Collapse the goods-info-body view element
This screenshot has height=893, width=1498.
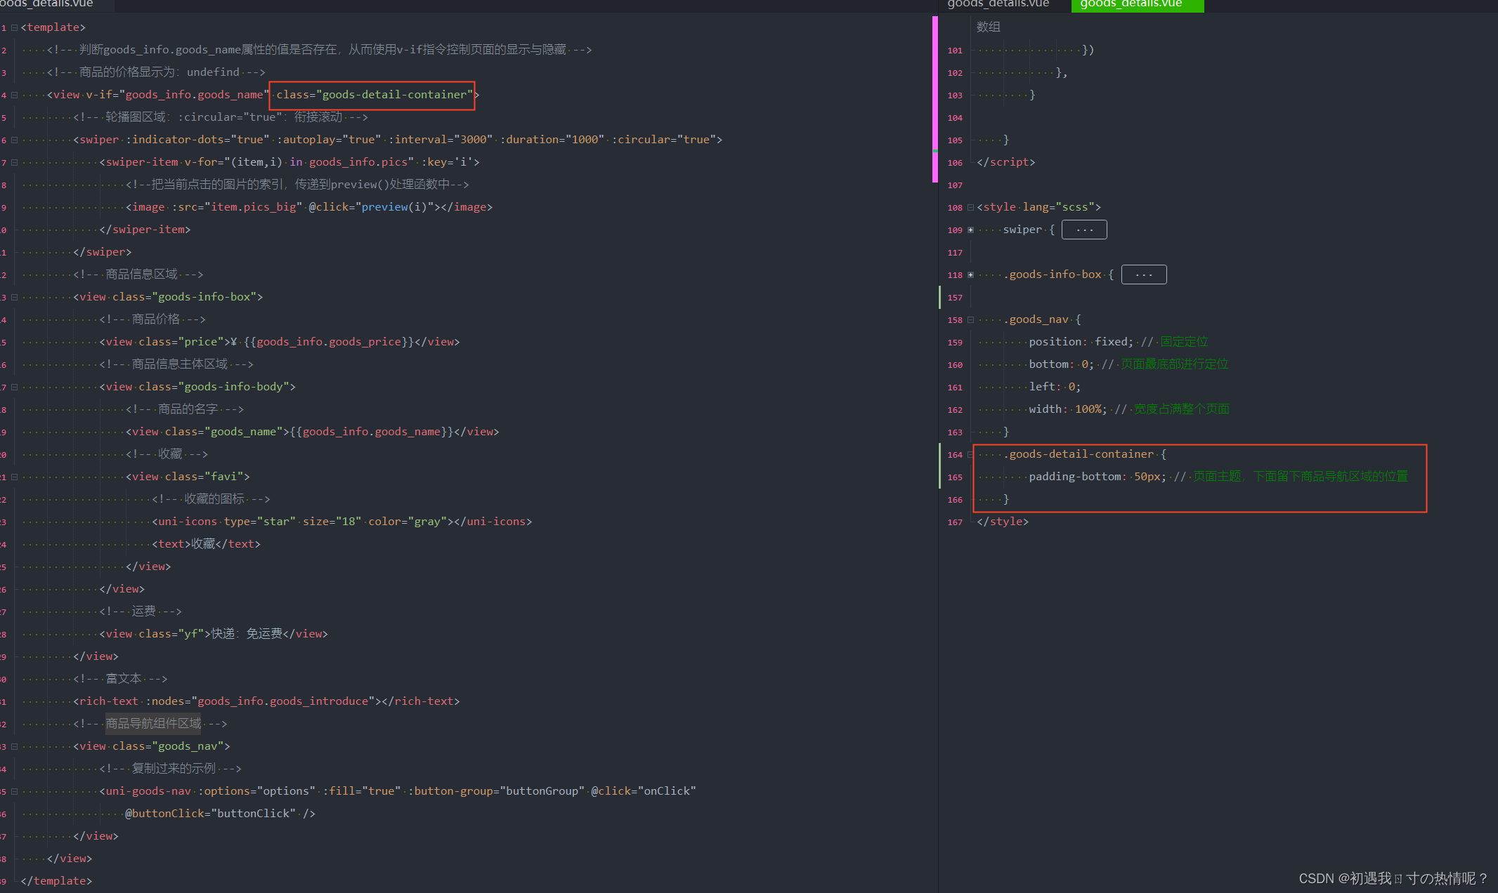point(14,388)
